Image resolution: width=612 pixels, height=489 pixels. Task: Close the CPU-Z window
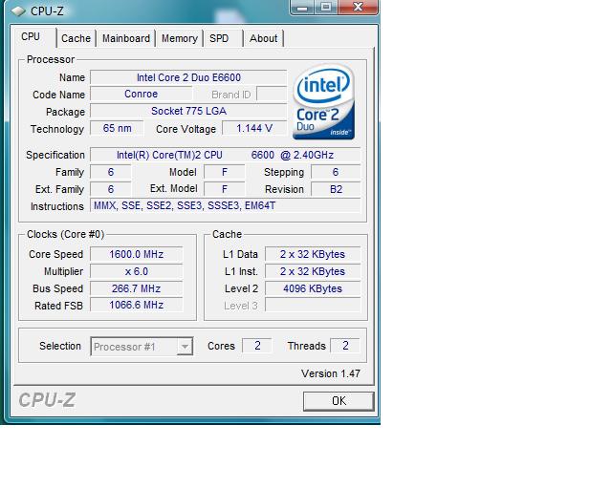tap(358, 8)
